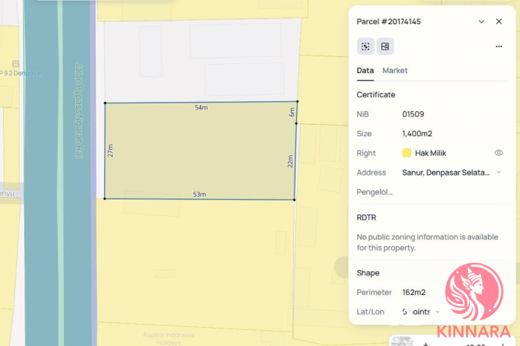Click the Certificate section heading
This screenshot has height=346, width=520.
coord(376,95)
